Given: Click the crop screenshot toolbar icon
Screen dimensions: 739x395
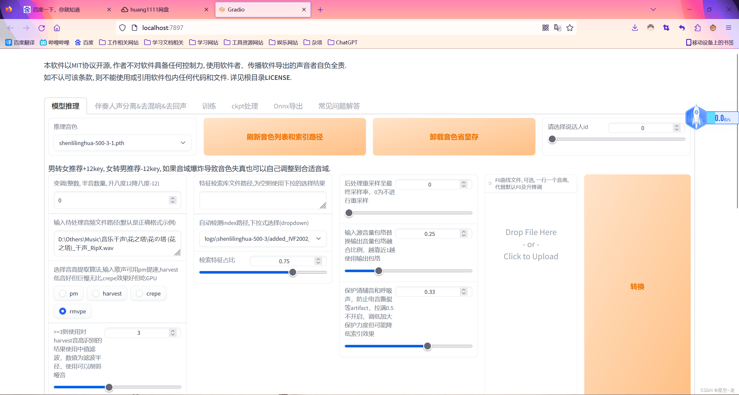Looking at the screenshot, I should [666, 28].
